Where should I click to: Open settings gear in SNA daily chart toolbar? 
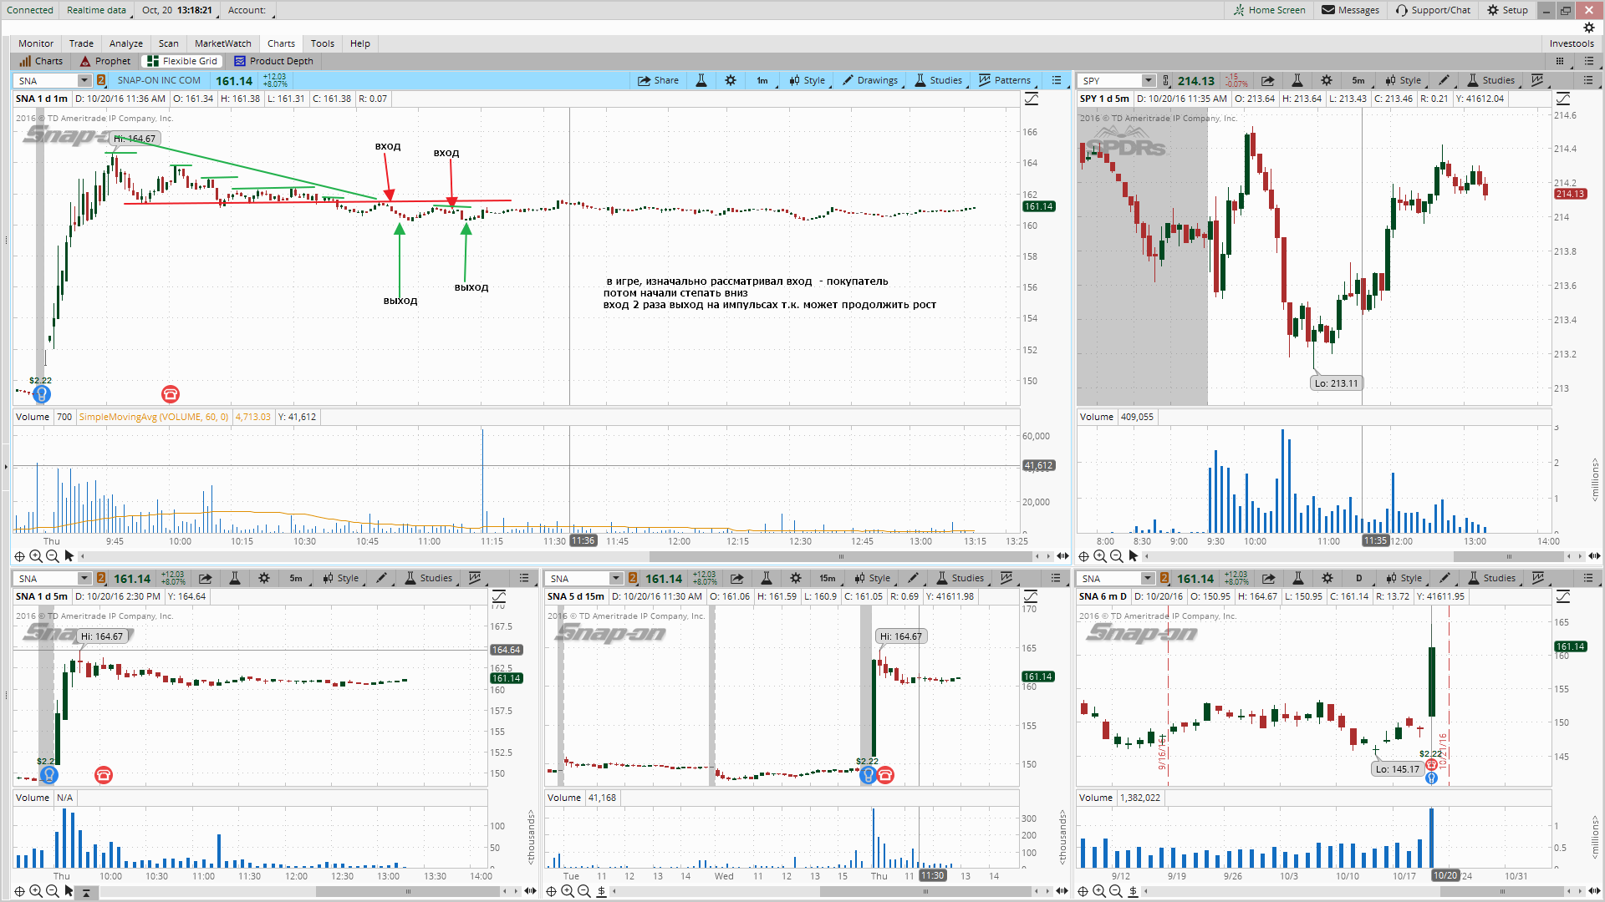(x=1327, y=578)
